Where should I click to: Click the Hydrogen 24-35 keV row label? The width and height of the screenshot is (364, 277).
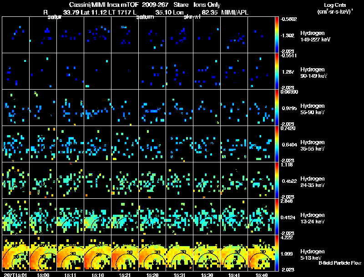click(313, 182)
